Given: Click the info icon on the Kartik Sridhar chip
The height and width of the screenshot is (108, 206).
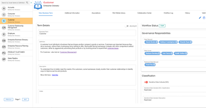Looking at the screenshot, I should tap(186, 54).
